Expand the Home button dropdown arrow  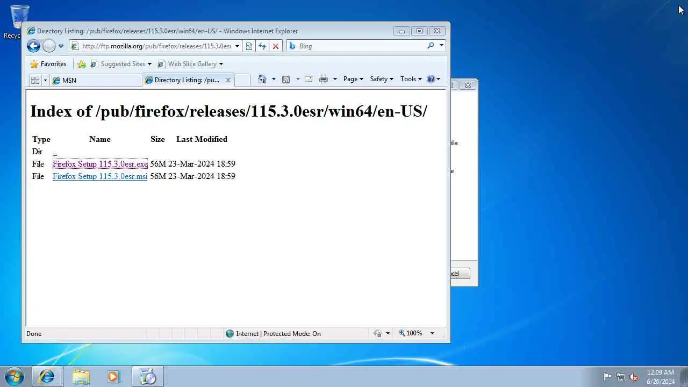point(274,79)
